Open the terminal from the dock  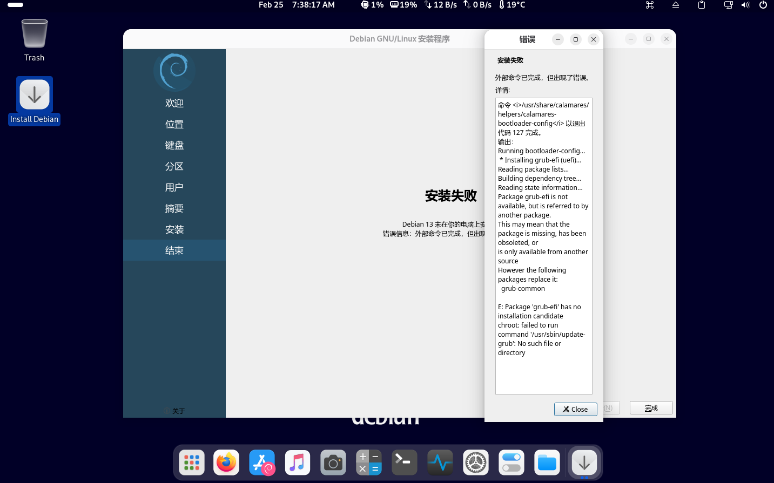click(405, 462)
